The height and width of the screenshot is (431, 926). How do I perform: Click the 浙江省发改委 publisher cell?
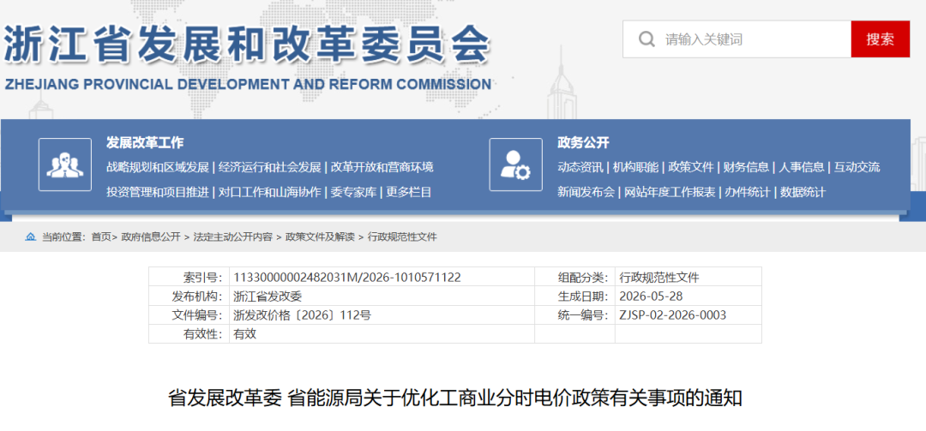click(x=268, y=296)
